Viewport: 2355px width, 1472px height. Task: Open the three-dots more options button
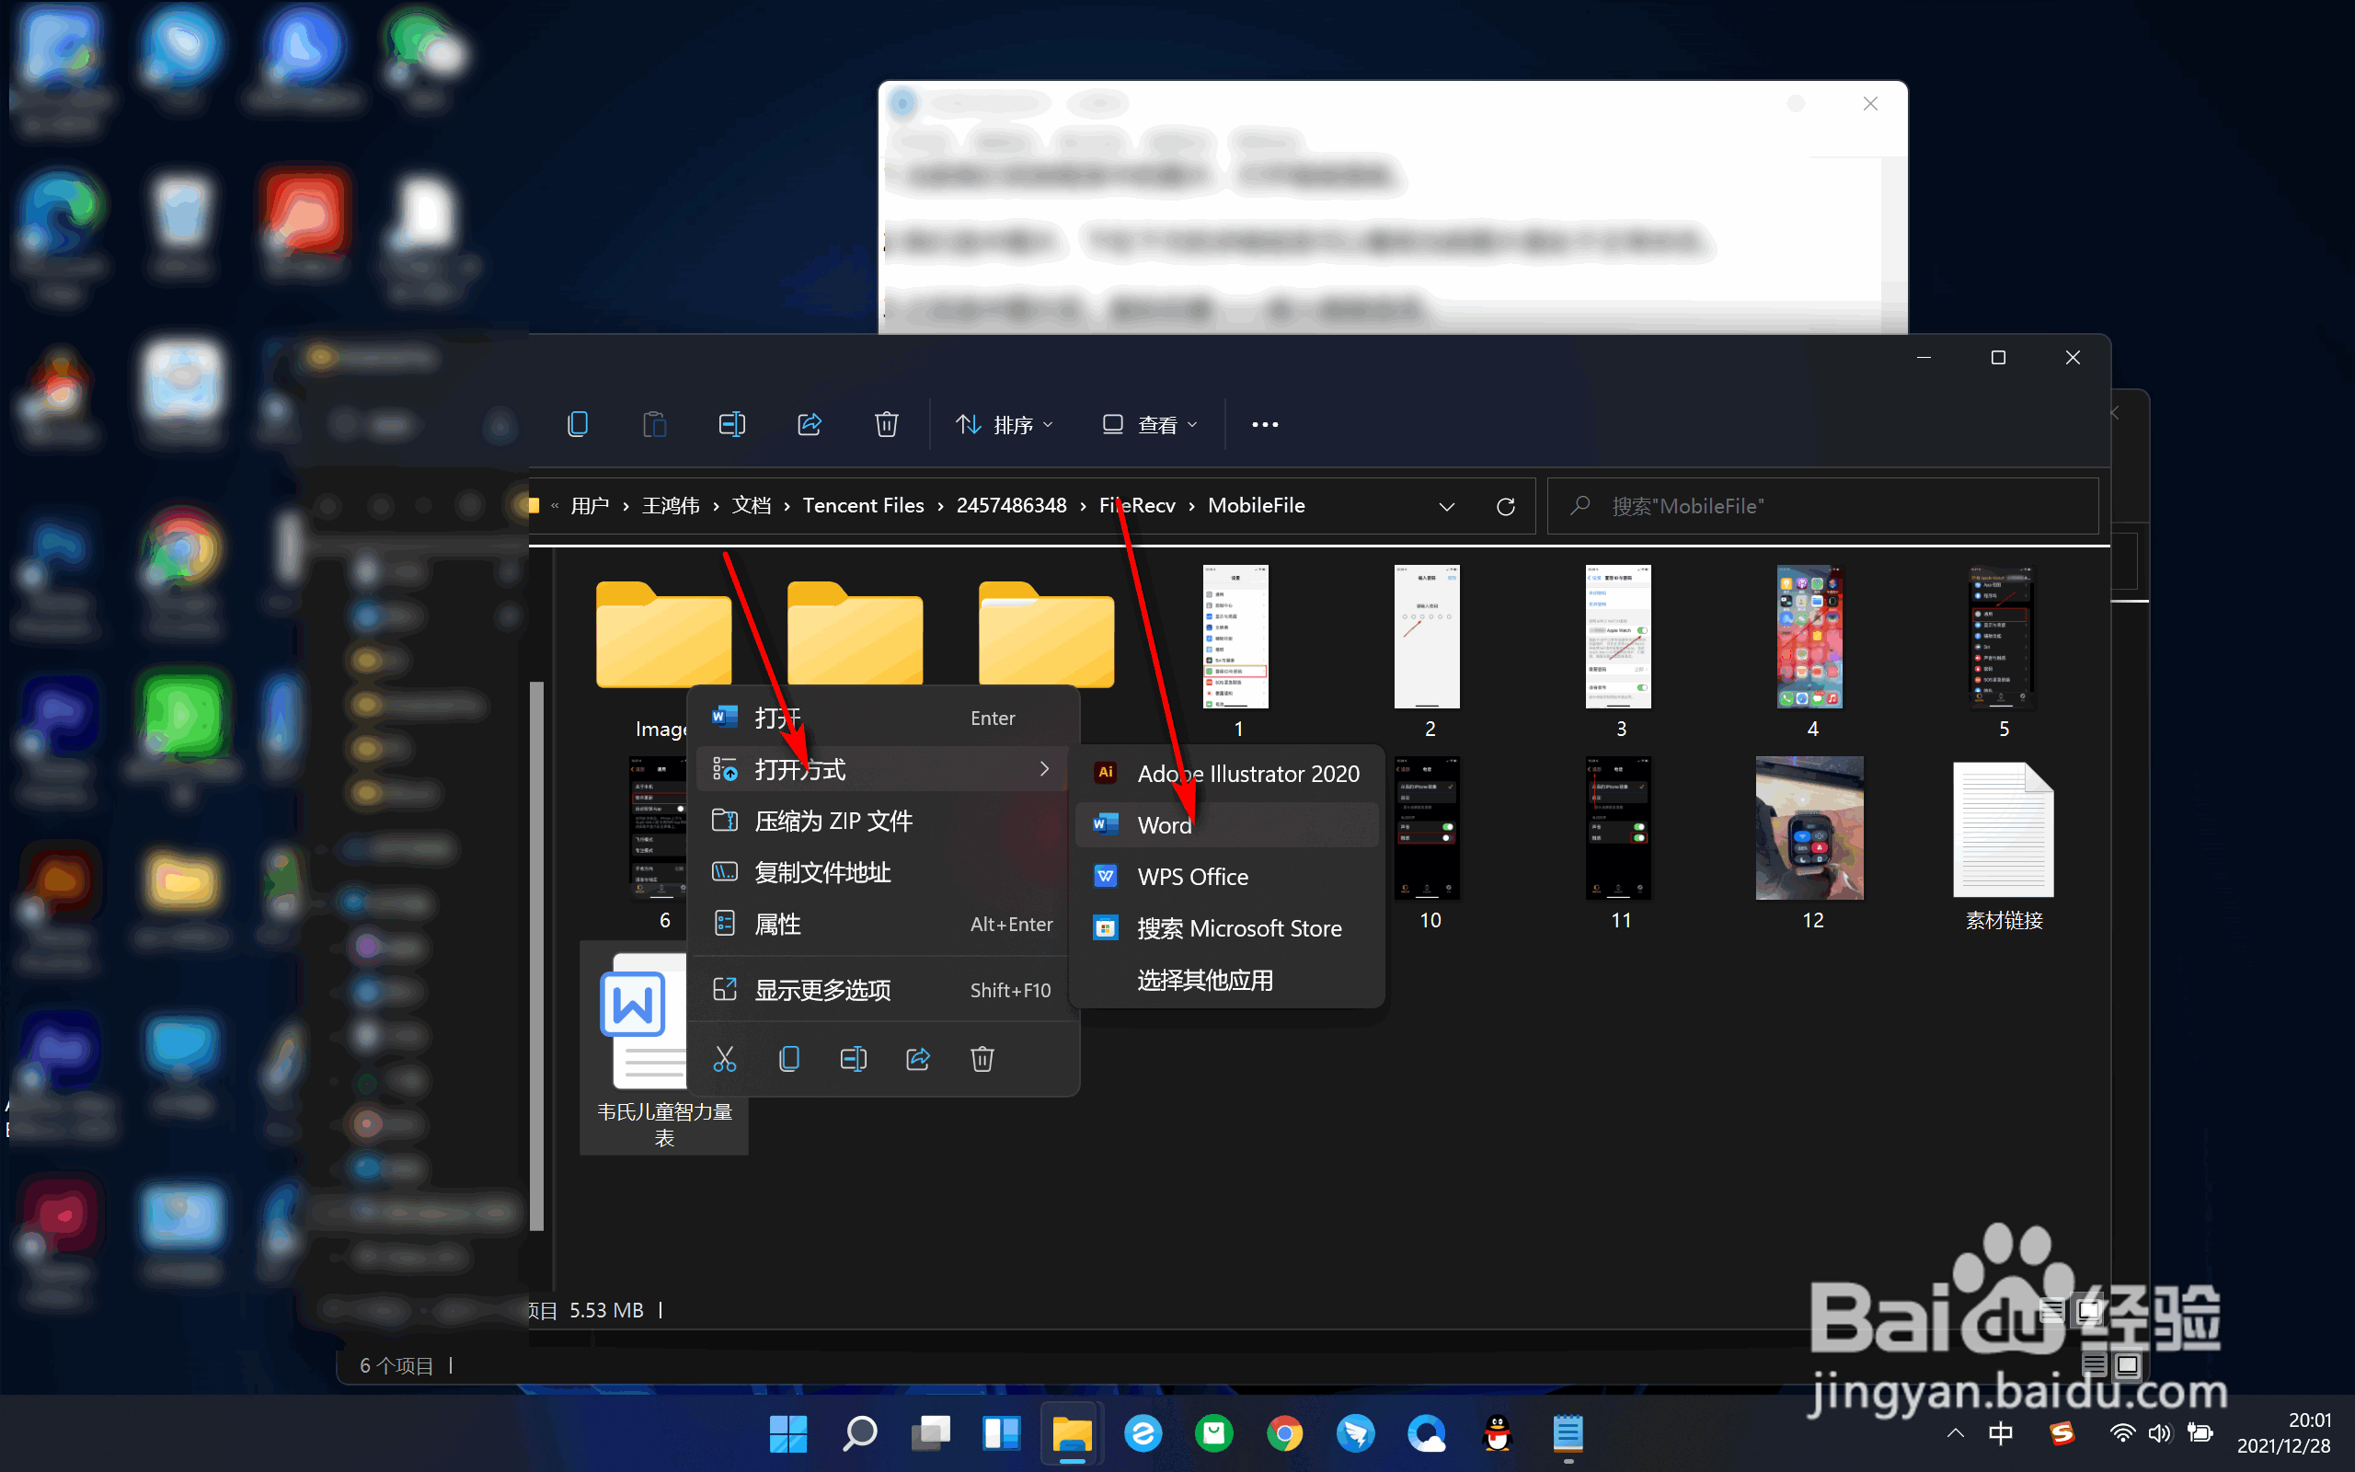pyautogui.click(x=1264, y=424)
